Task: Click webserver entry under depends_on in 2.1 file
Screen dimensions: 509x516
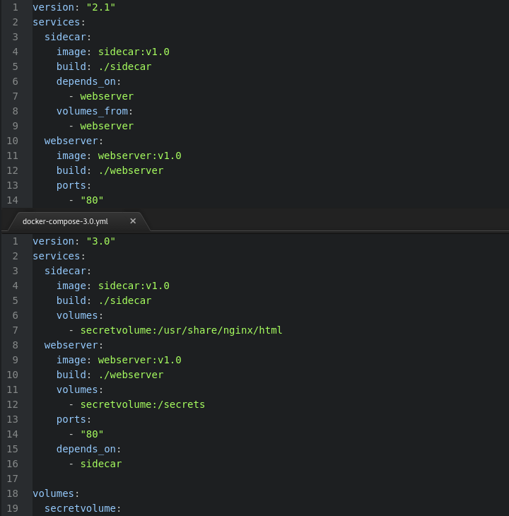Action: click(107, 96)
